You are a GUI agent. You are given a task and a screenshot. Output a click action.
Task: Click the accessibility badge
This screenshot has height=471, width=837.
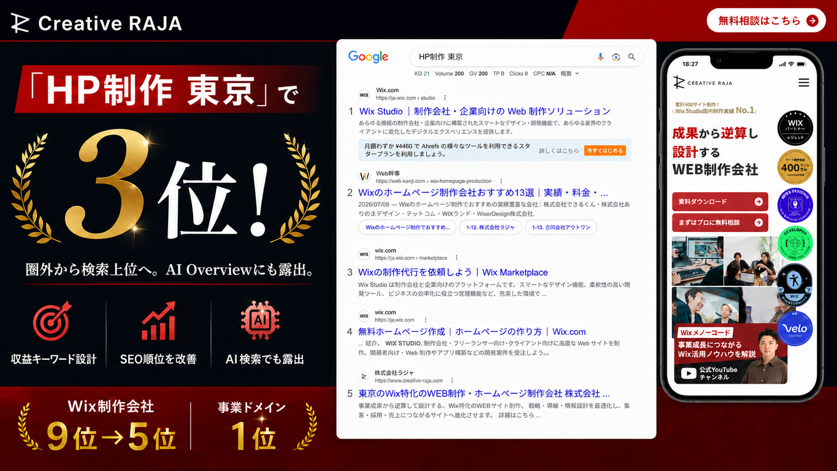pyautogui.click(x=794, y=285)
